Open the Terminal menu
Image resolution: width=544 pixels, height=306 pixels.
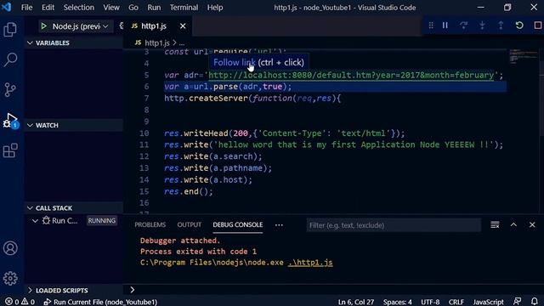(184, 8)
